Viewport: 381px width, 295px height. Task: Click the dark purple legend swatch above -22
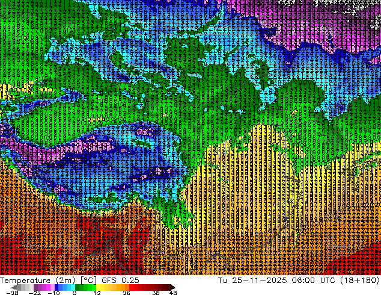point(35,287)
